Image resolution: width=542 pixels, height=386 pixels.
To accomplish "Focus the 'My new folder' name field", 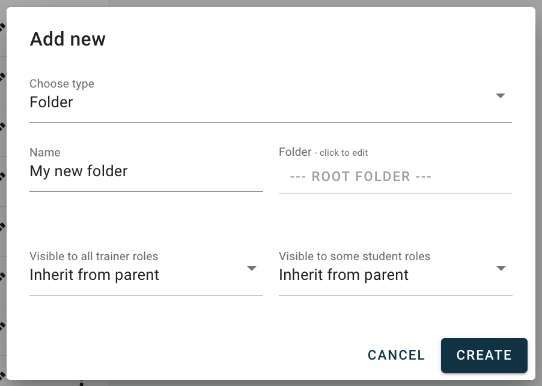I will pyautogui.click(x=79, y=171).
